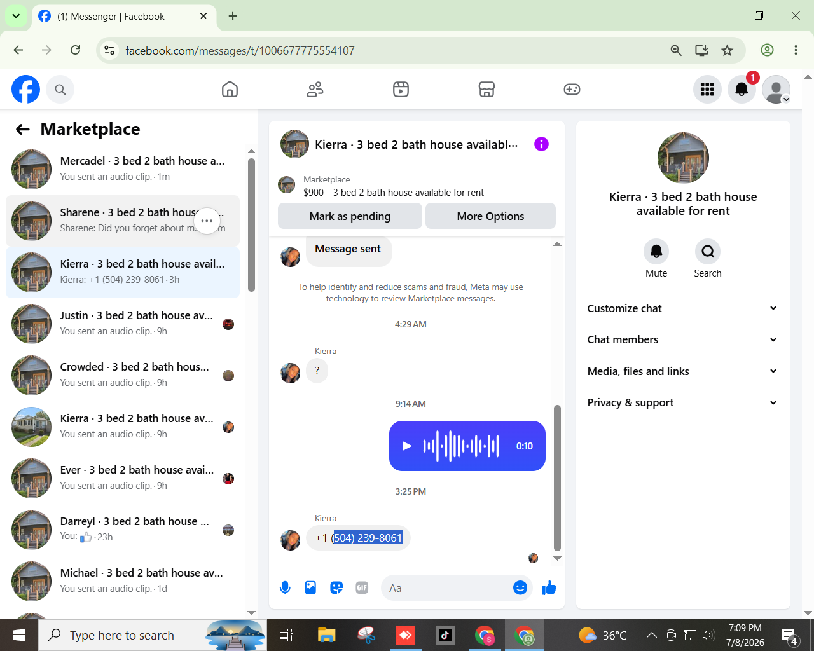Open the emoji picker in message box
This screenshot has width=814, height=651.
click(x=520, y=588)
